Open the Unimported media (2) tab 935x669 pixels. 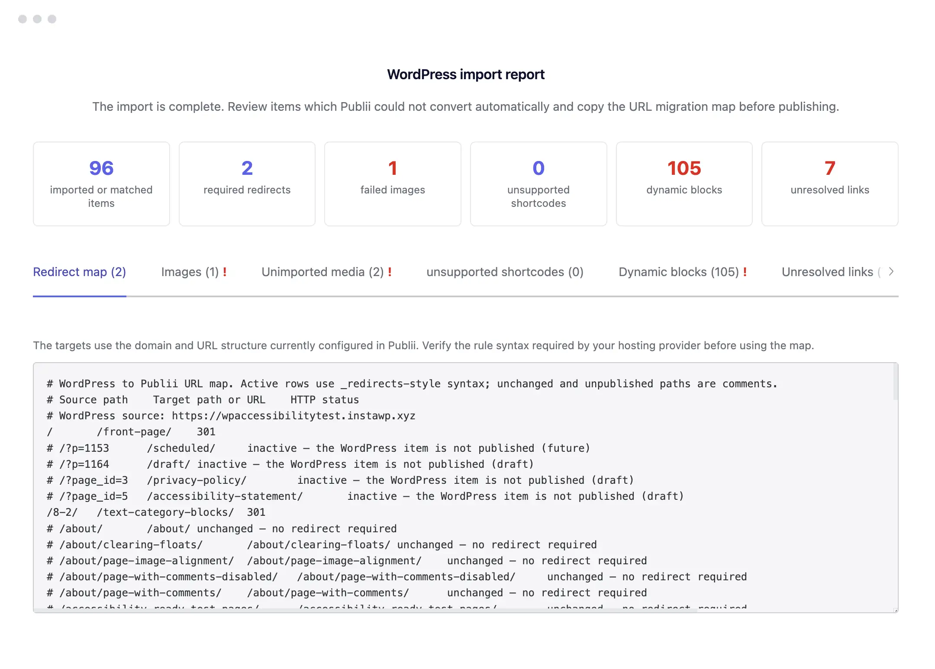click(x=326, y=272)
